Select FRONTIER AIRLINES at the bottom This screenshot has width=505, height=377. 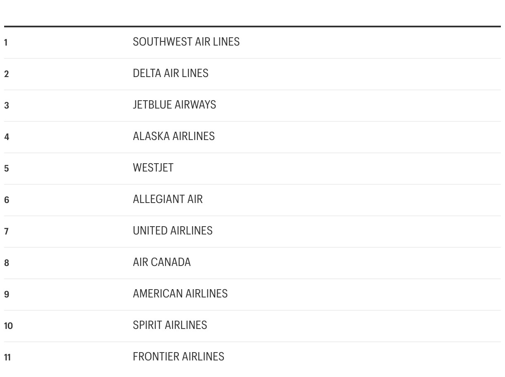(x=178, y=357)
